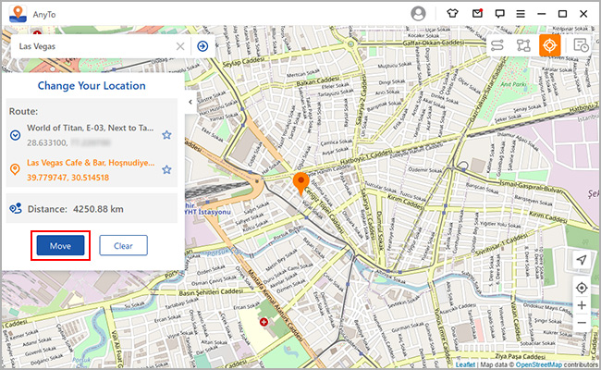Clear the Las Vegas search text
The height and width of the screenshot is (370, 601).
tap(180, 46)
